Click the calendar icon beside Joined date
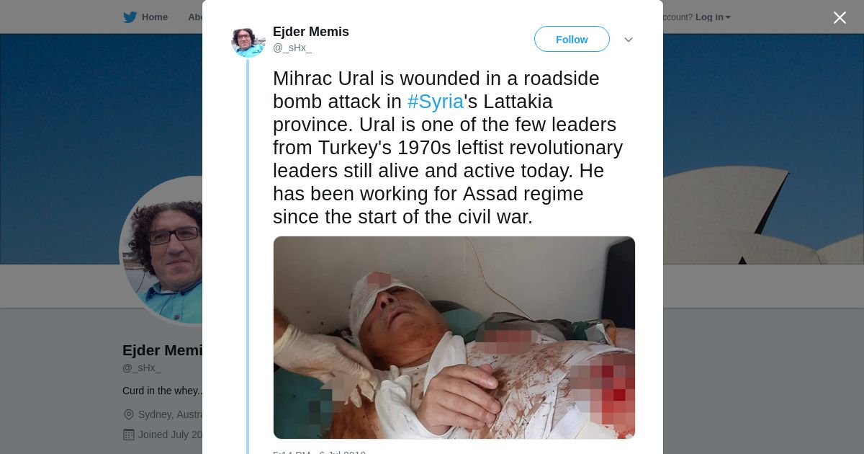The width and height of the screenshot is (864, 454). coord(129,435)
